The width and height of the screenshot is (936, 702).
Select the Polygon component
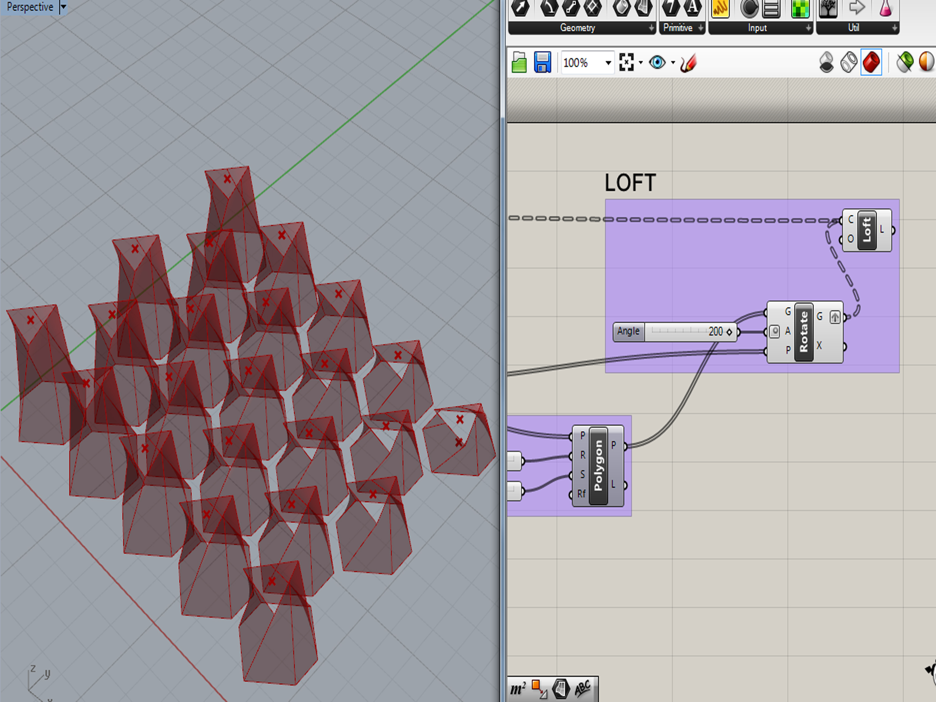click(x=598, y=466)
